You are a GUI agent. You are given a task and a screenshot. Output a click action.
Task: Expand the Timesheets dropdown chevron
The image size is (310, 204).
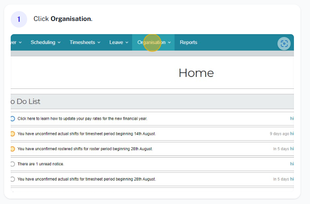point(99,42)
